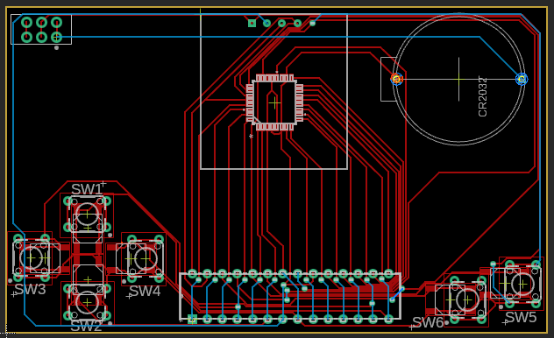This screenshot has width=554, height=338.
Task: Click the SW6 switch label
Action: pyautogui.click(x=428, y=322)
